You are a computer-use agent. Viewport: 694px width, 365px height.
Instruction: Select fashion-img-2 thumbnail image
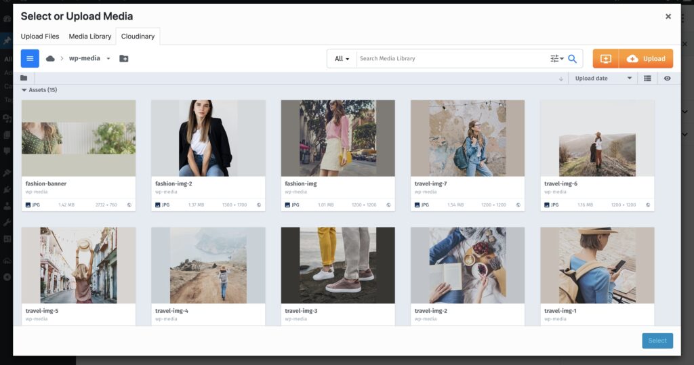tap(208, 138)
